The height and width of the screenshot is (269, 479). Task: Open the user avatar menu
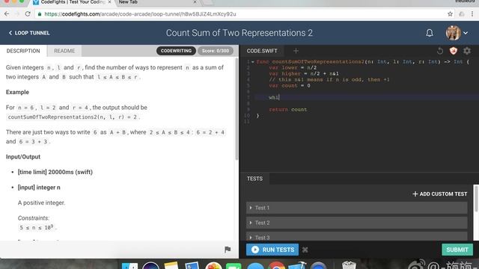453,33
